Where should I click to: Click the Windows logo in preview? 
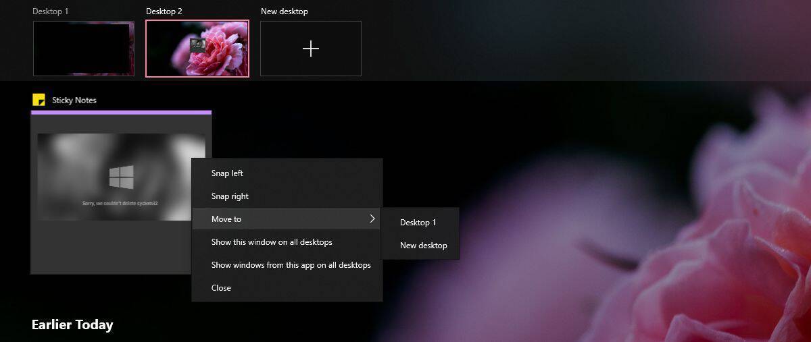click(122, 177)
